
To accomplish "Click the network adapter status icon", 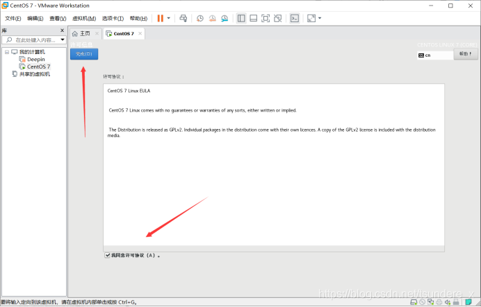I will 431,302.
